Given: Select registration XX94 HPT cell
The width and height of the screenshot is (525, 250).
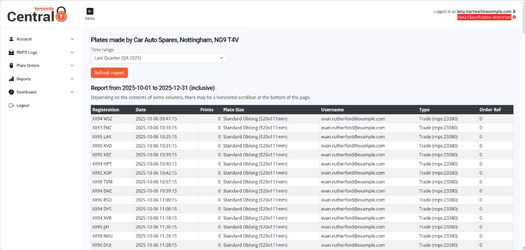Looking at the screenshot, I should pos(112,164).
